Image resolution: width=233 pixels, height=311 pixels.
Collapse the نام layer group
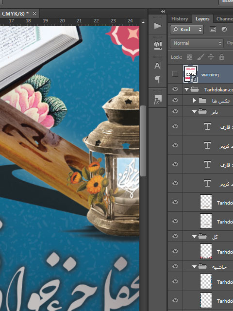[194, 112]
